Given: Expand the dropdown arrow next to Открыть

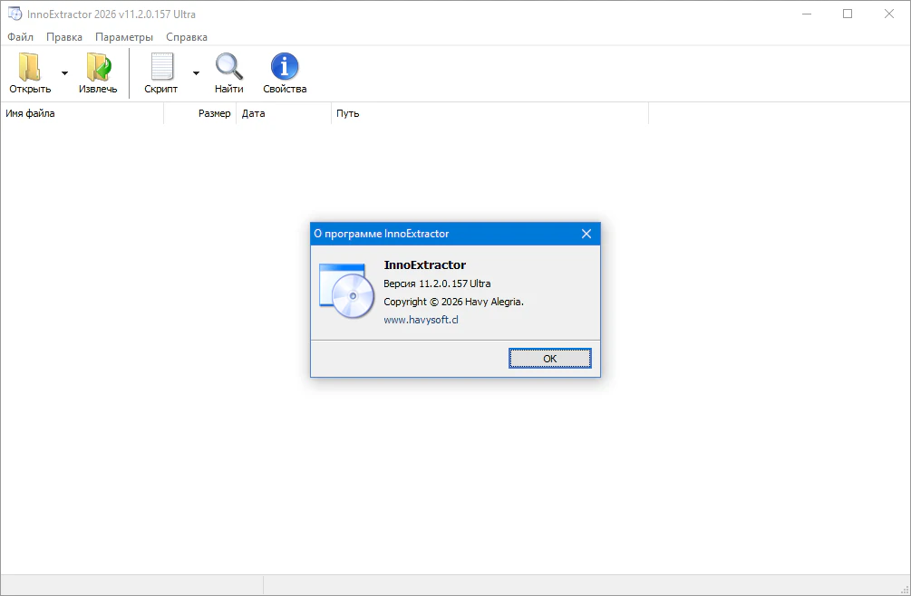Looking at the screenshot, I should 64,73.
